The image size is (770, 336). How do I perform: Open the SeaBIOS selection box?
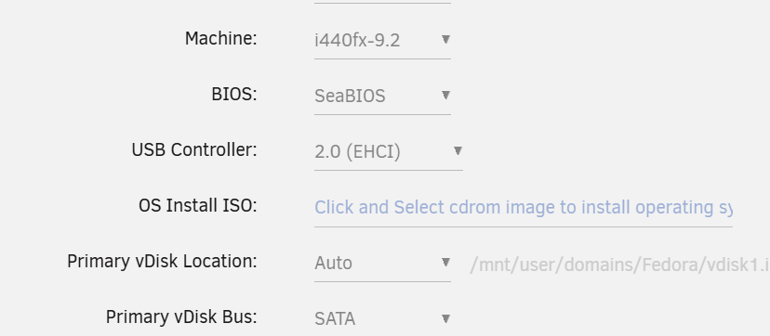coord(382,96)
